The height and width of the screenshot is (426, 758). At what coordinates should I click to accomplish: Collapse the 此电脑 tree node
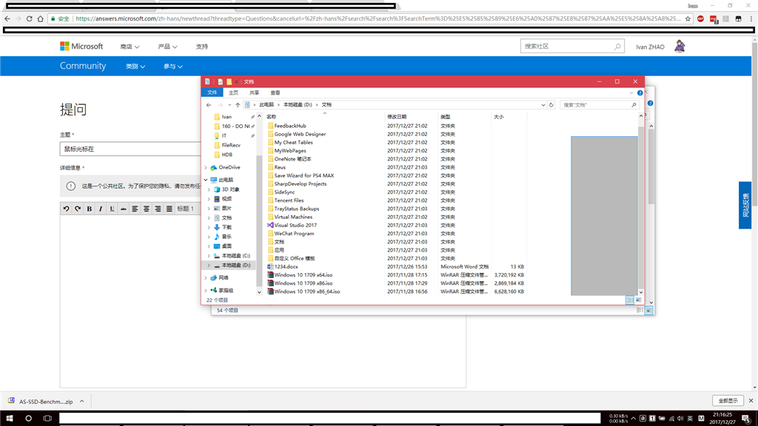(206, 180)
